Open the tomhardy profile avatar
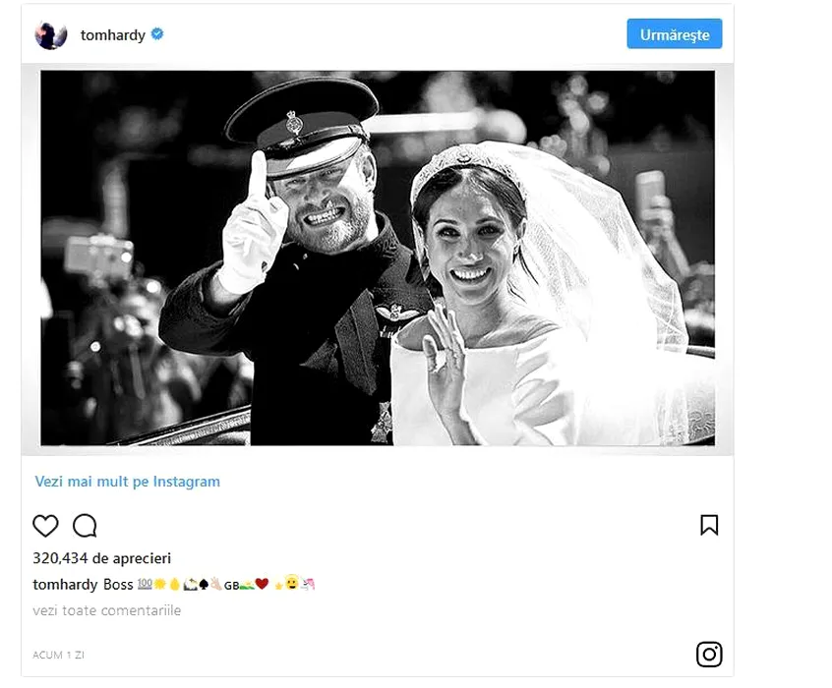Viewport: 832px width, 688px height. tap(51, 34)
